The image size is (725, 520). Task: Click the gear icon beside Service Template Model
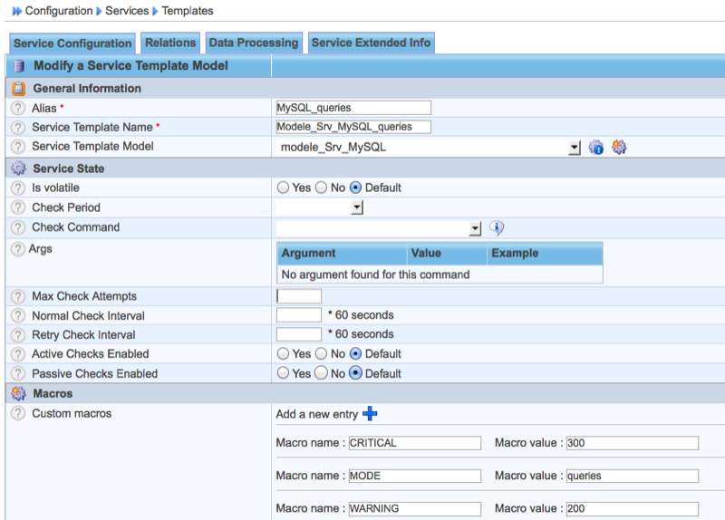620,147
